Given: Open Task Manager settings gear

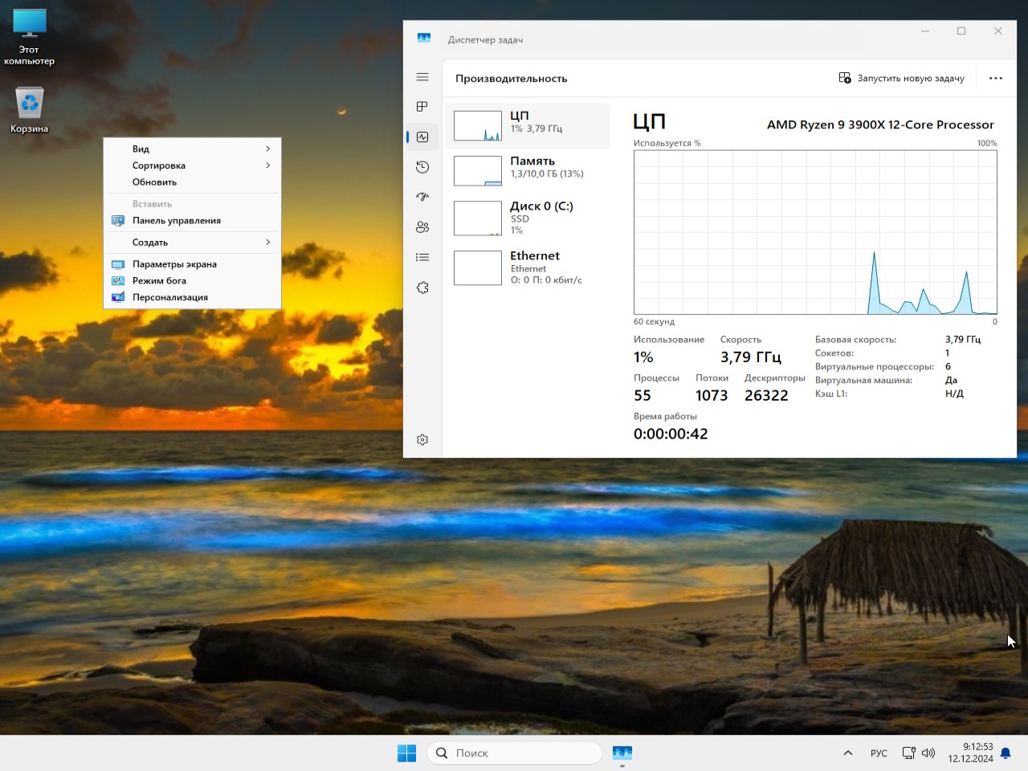Looking at the screenshot, I should tap(422, 439).
